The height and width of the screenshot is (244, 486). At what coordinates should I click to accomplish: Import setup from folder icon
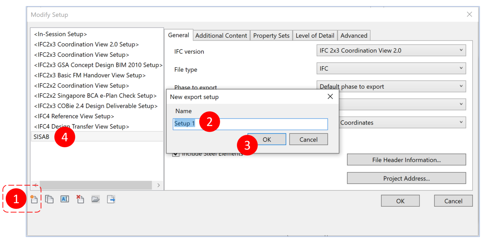pos(96,199)
